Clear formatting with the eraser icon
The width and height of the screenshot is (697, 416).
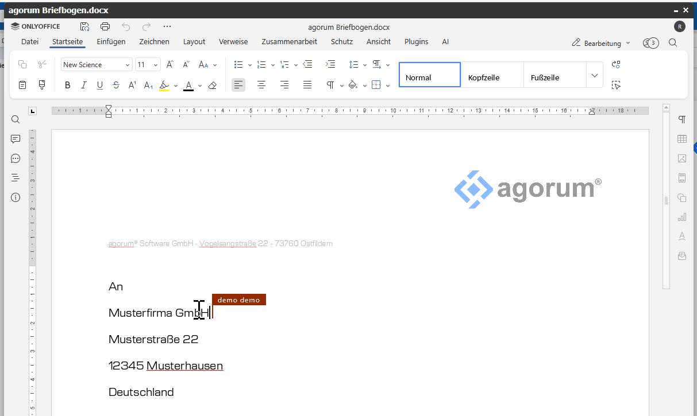[x=212, y=85]
